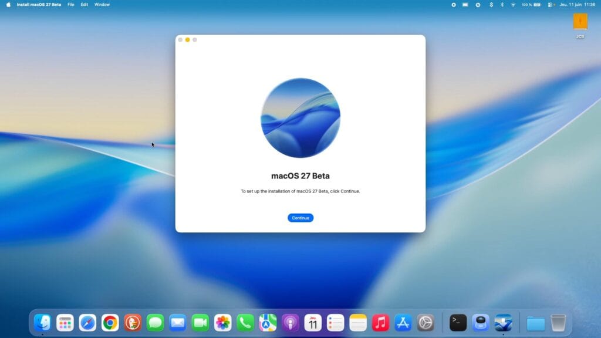Image resolution: width=601 pixels, height=338 pixels.
Task: Open Launchpad apps grid in Dock
Action: click(65, 323)
